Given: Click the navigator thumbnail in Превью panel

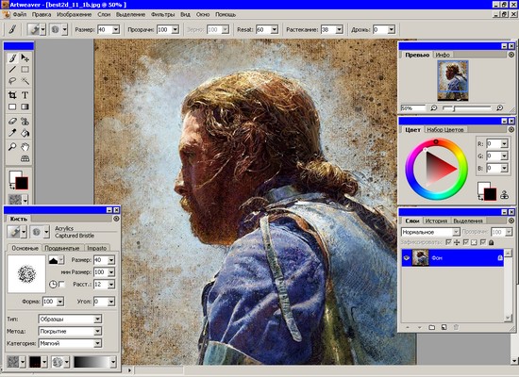Looking at the screenshot, I should (453, 80).
